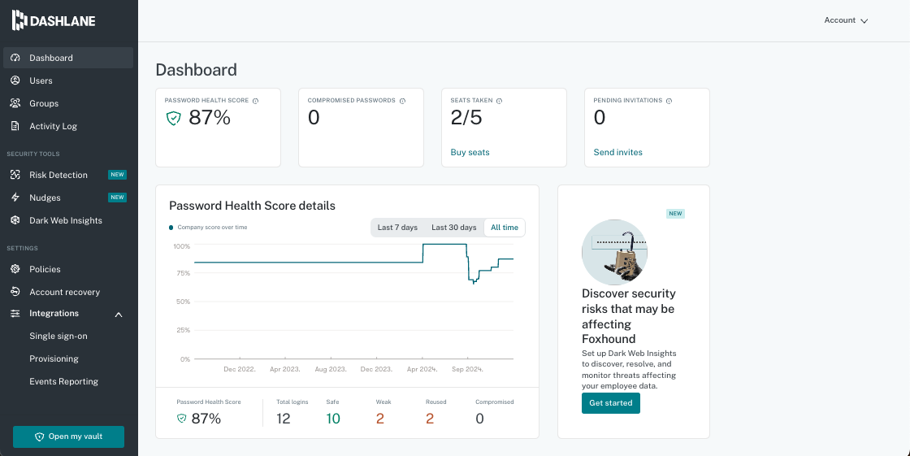Select the All time chart range
Viewport: 910px width, 456px height.
click(504, 228)
